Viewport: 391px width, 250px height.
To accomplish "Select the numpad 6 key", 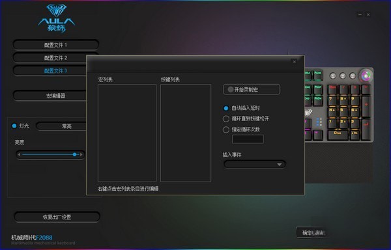I will coord(355,112).
